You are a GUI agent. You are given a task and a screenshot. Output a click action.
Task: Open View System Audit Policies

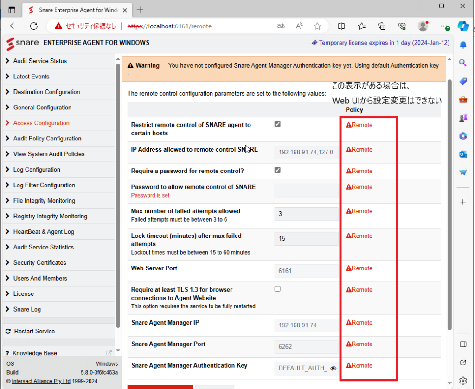(x=59, y=154)
